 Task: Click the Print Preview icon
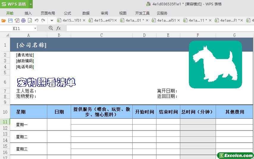30,20
